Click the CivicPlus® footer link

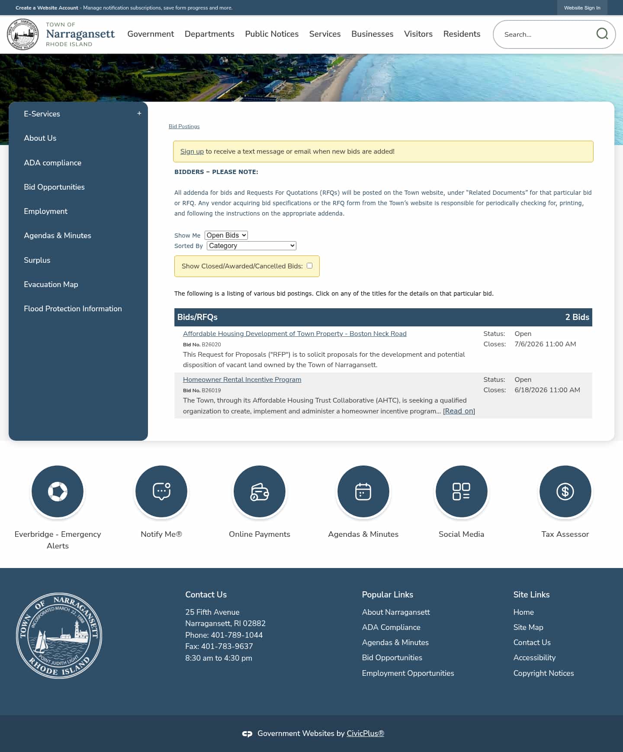pos(365,733)
